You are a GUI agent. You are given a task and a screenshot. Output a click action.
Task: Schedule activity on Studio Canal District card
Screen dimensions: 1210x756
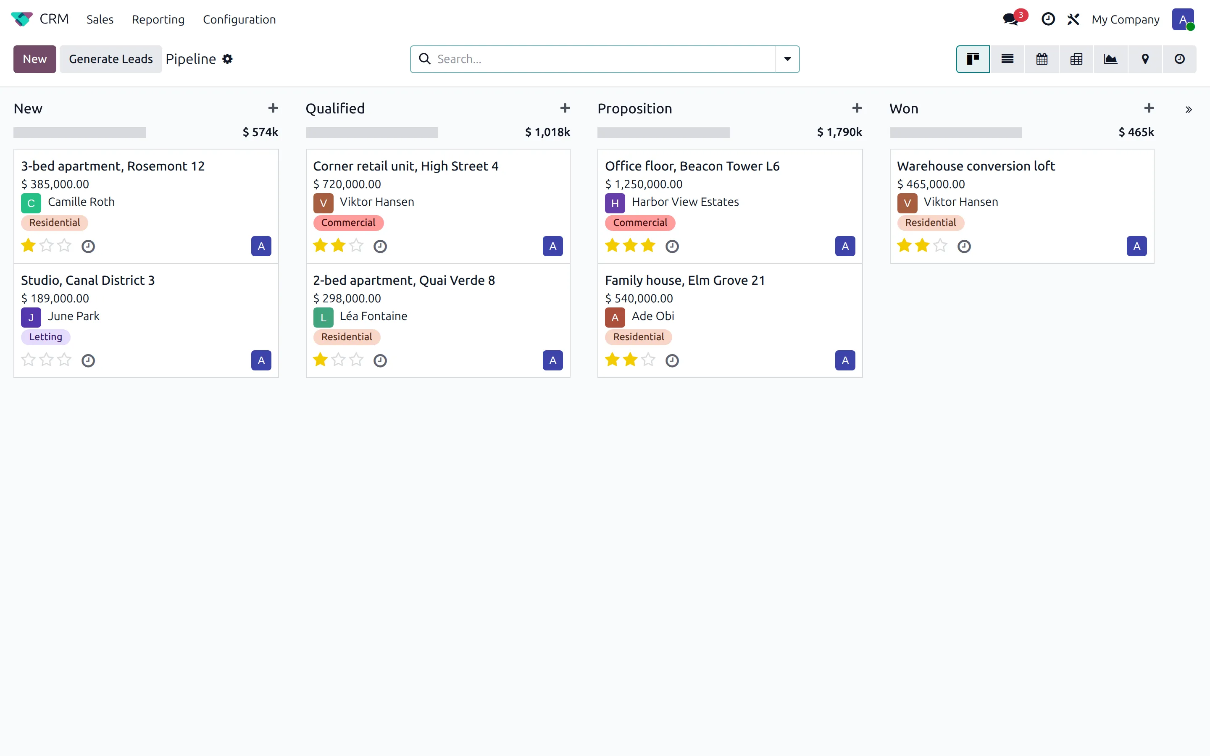(88, 360)
